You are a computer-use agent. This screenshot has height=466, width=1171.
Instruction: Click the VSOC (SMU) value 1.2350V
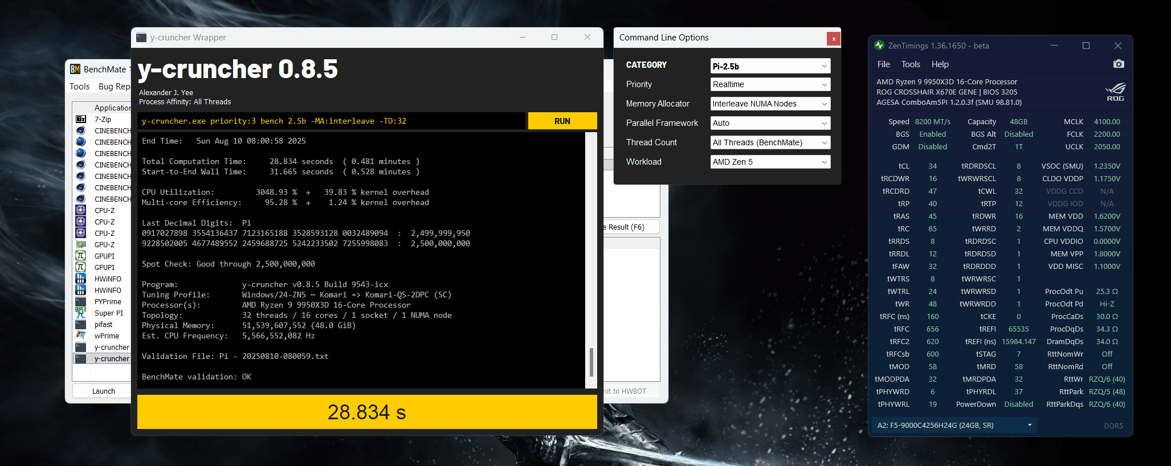click(1107, 166)
